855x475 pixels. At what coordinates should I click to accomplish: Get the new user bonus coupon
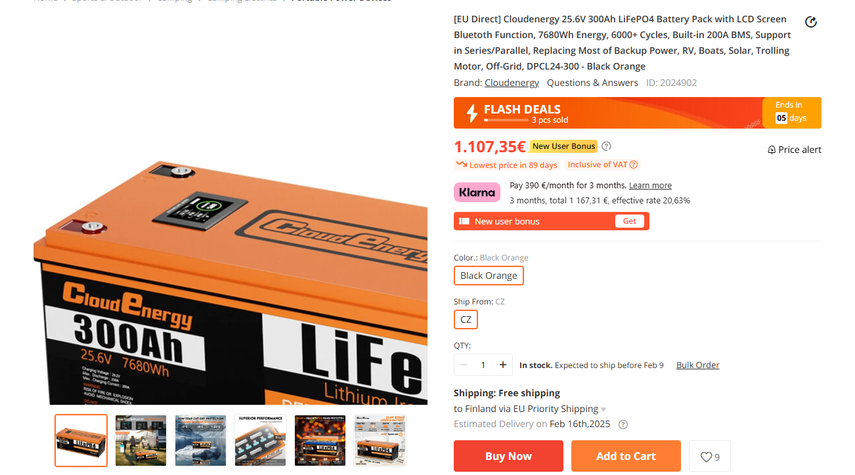click(x=630, y=221)
